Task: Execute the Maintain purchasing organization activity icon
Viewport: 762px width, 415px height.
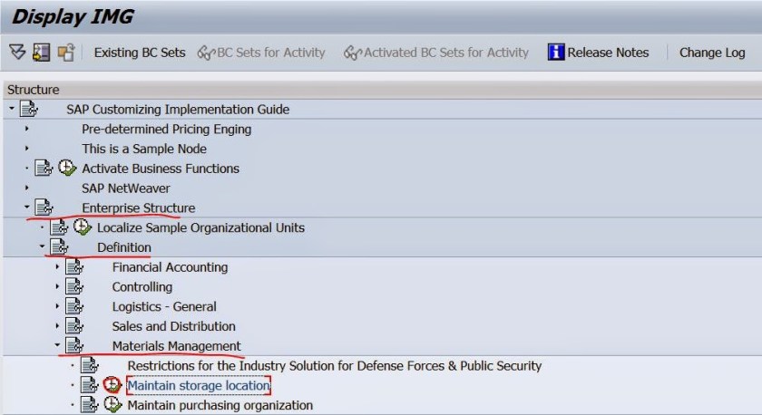Action: [x=112, y=405]
